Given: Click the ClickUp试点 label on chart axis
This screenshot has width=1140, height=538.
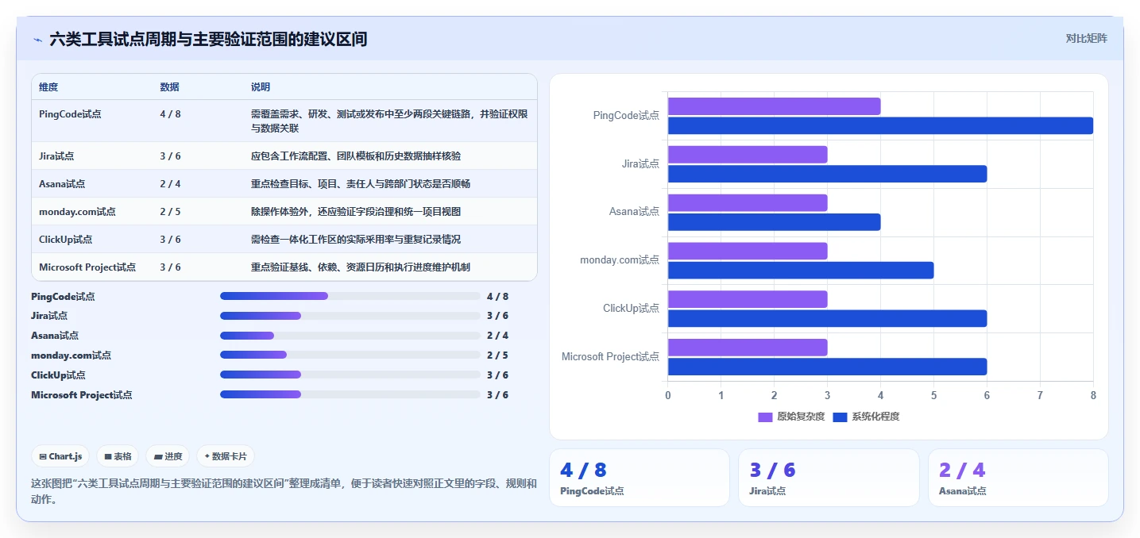Looking at the screenshot, I should point(631,309).
